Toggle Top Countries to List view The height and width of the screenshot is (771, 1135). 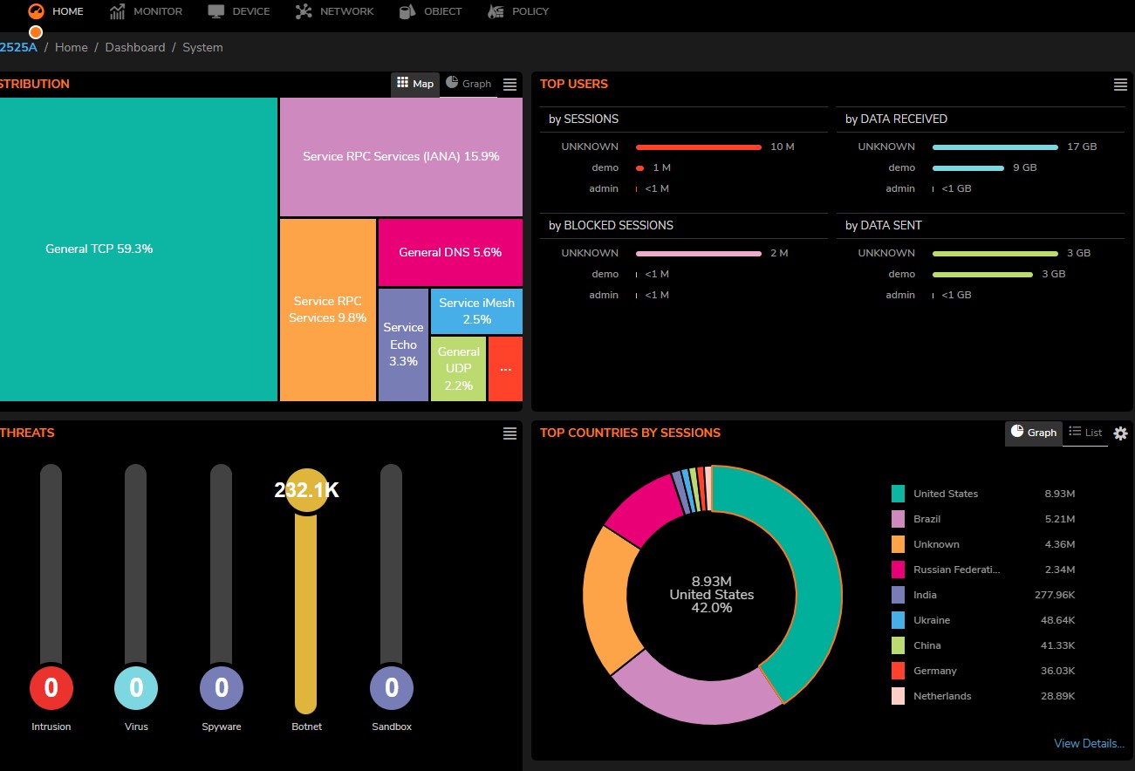[x=1085, y=433]
